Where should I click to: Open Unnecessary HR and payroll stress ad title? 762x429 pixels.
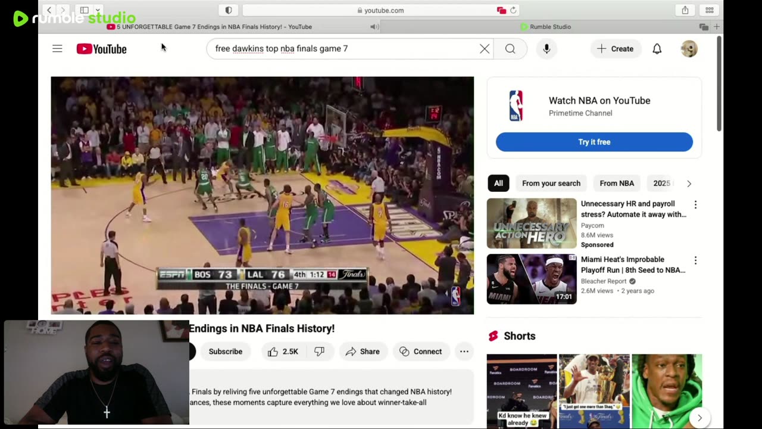click(x=633, y=209)
